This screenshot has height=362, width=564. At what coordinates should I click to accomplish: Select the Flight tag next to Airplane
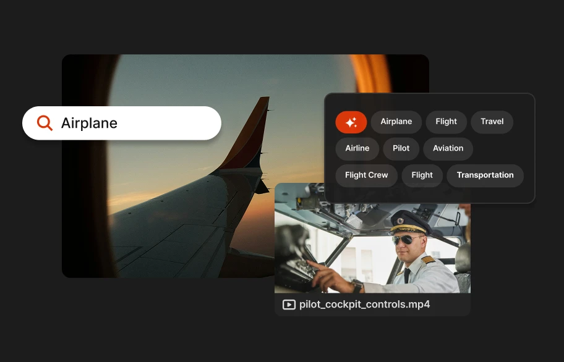click(x=446, y=122)
